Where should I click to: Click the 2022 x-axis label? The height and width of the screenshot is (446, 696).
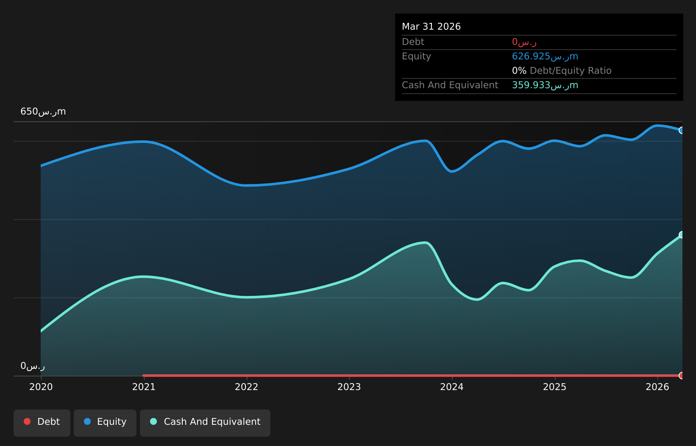[x=247, y=387]
